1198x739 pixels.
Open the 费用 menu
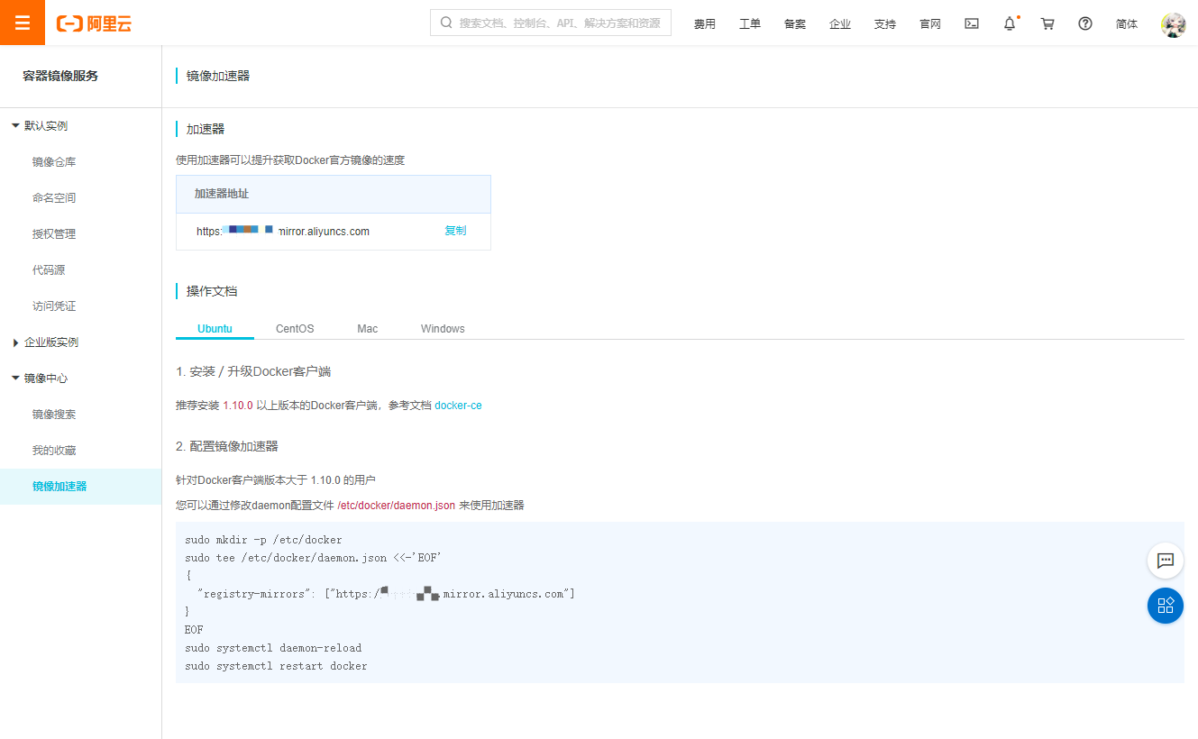point(705,24)
